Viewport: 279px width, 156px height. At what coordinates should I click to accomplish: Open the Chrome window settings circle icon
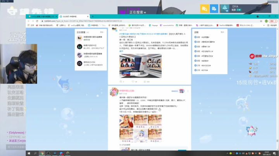pos(257,16)
